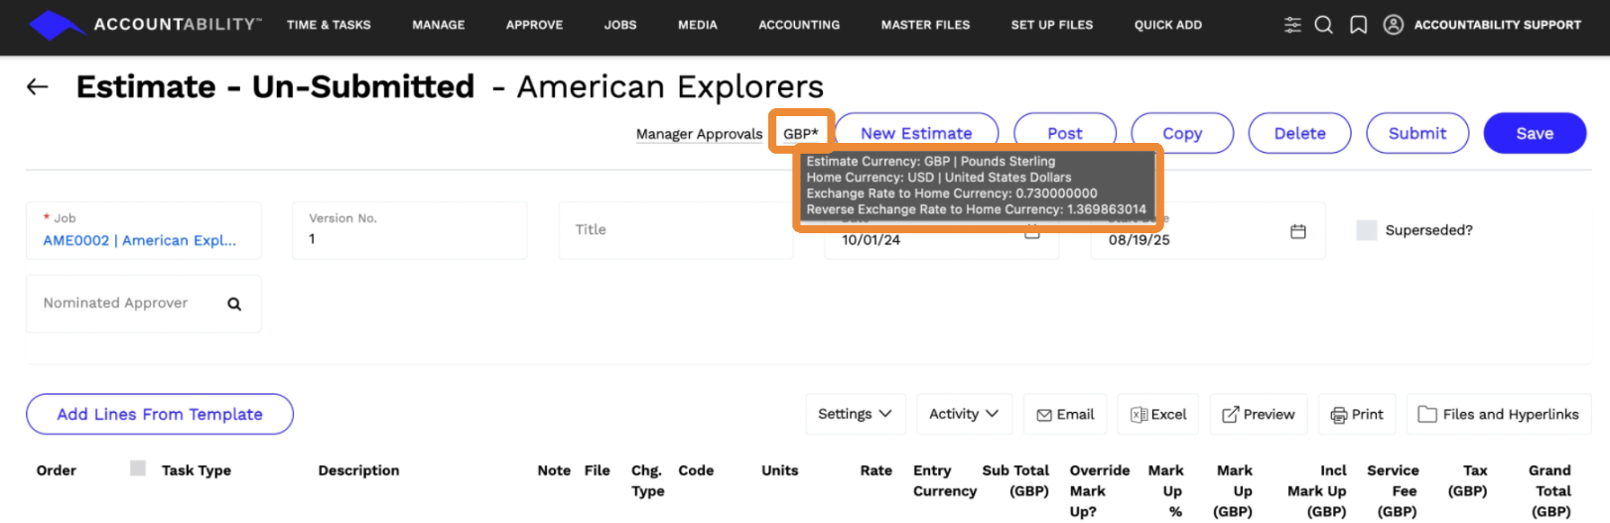Viewport: 1610px width, 523px height.
Task: Tick the Superseded? checkbox
Action: [x=1367, y=230]
